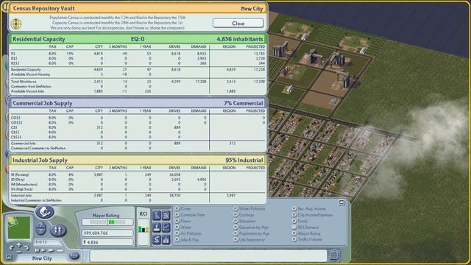Open the options sliders button
The width and height of the screenshot is (471, 265).
[x=57, y=230]
